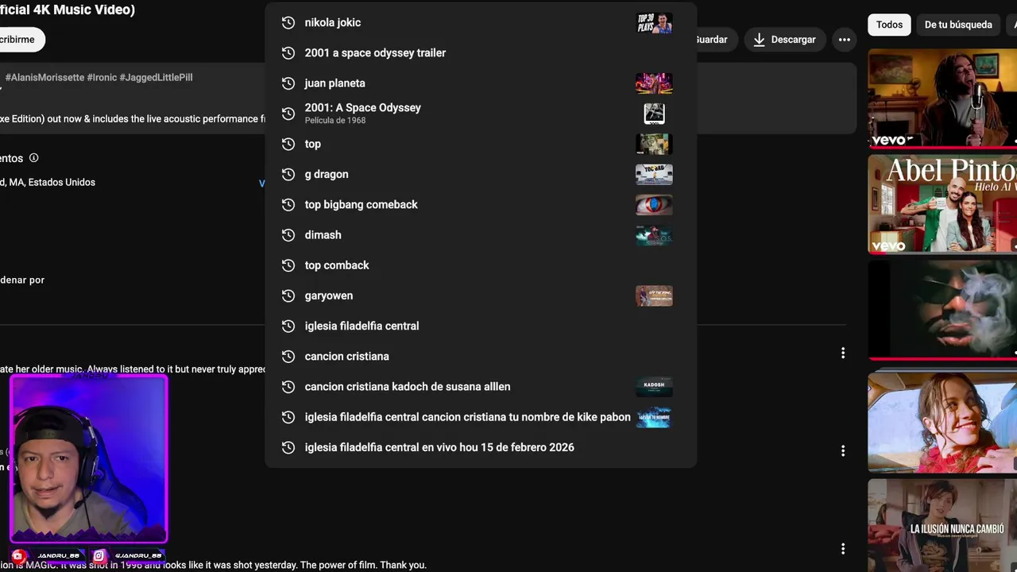This screenshot has height=572, width=1017.
Task: Select the 'top' search suggestion text
Action: pyautogui.click(x=313, y=144)
